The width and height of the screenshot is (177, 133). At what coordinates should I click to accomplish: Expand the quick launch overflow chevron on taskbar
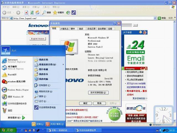[43, 129]
